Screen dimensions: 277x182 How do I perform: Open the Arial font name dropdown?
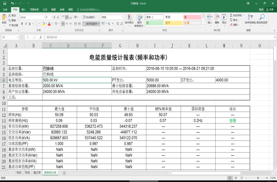[x=44, y=17]
